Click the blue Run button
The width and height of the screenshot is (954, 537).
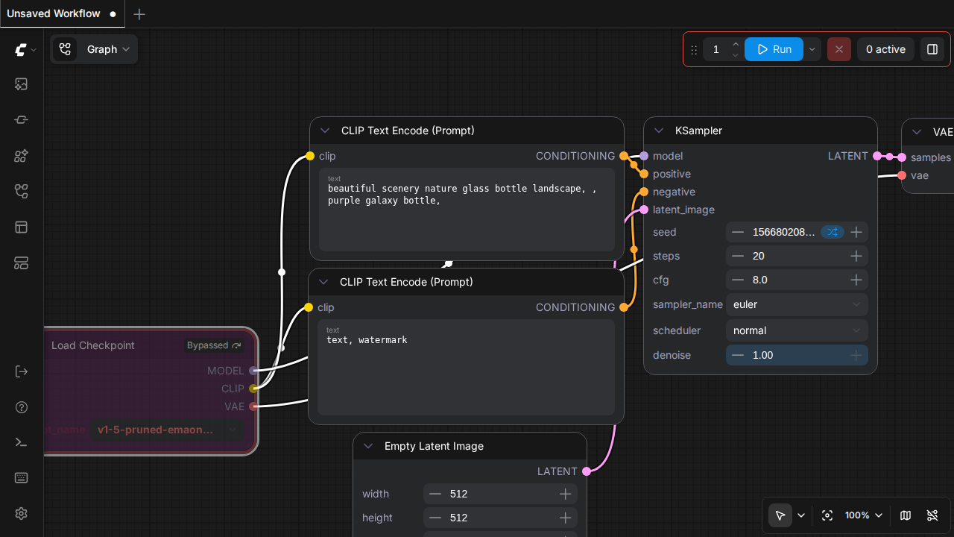tap(774, 49)
